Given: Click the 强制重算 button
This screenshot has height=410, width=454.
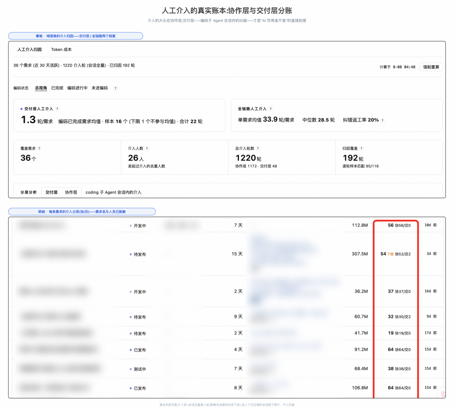Looking at the screenshot, I should coord(431,67).
